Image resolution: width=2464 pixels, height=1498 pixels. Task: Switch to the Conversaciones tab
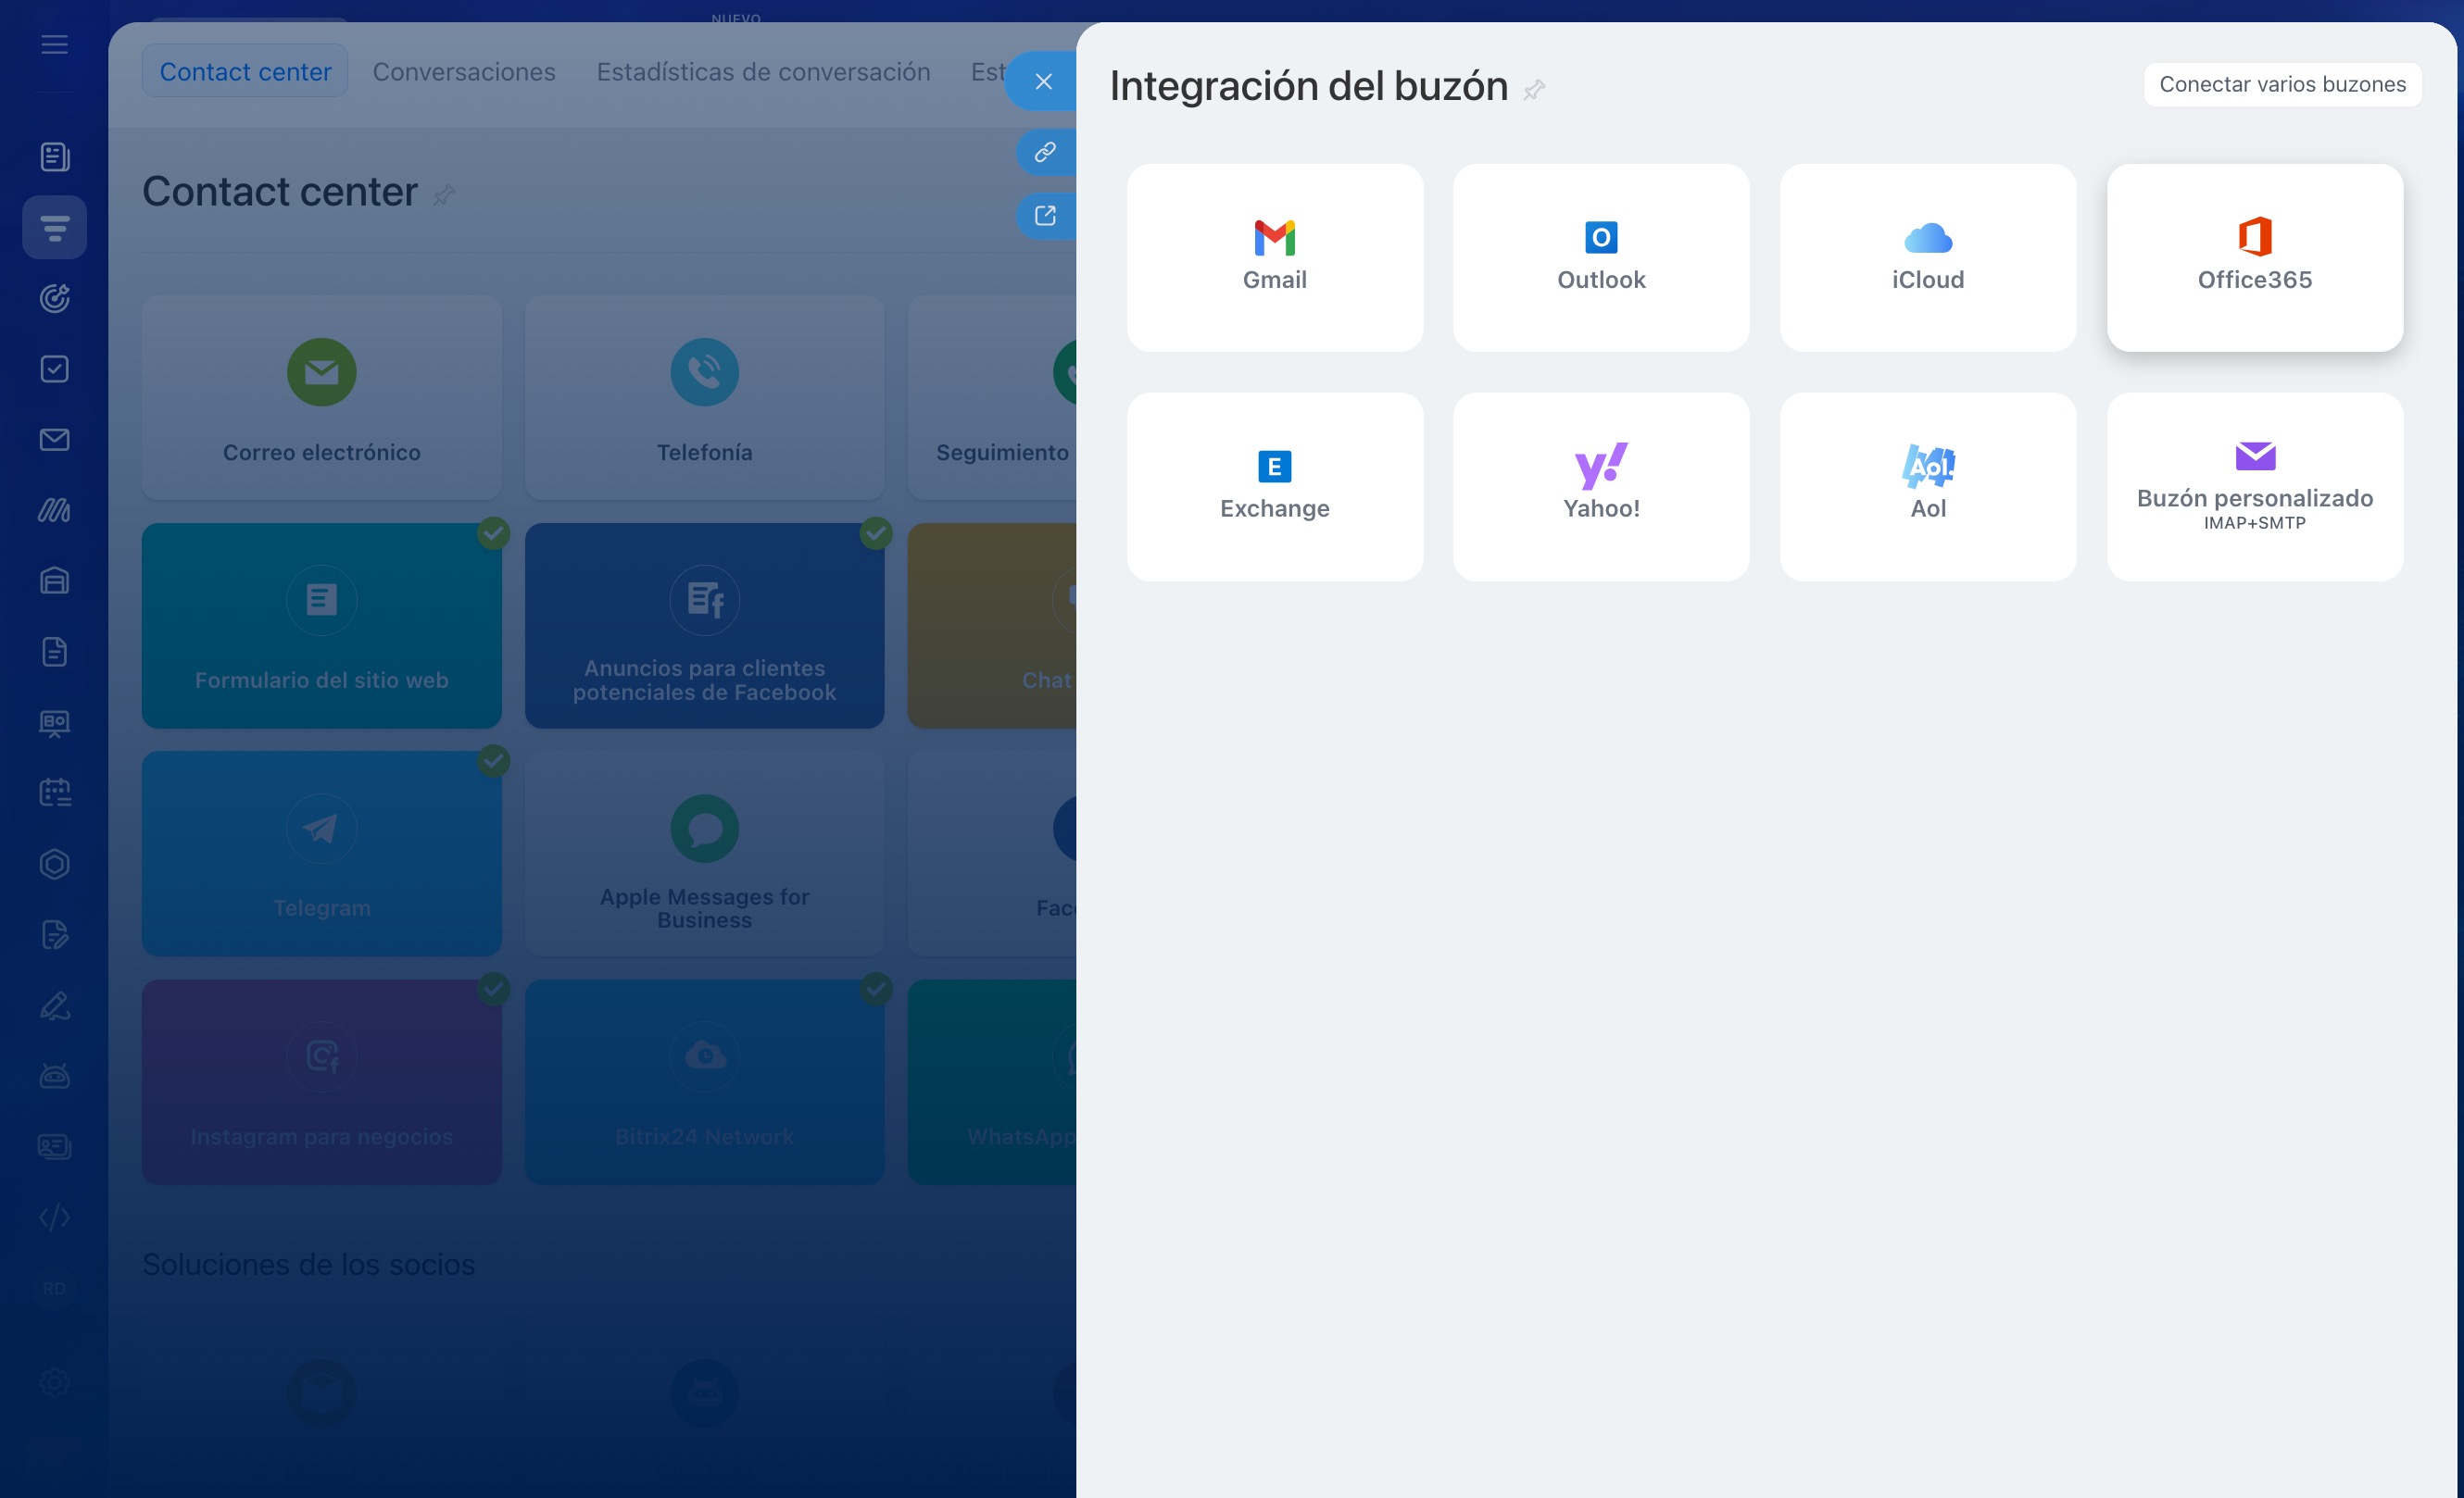[464, 72]
